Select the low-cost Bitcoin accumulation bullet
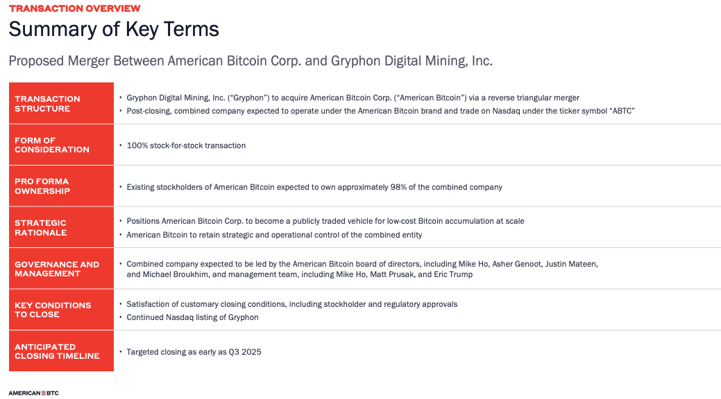Viewport: 721px width, 399px height. click(325, 221)
